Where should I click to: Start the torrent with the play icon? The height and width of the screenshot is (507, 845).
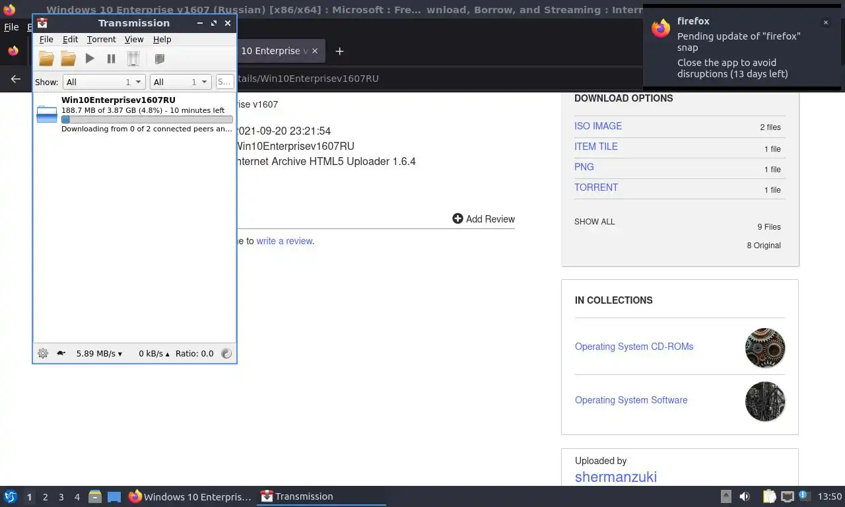click(x=90, y=59)
